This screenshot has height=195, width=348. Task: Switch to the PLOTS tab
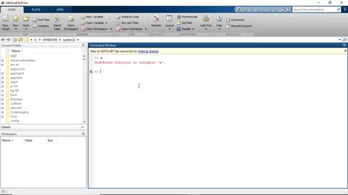tap(36, 10)
